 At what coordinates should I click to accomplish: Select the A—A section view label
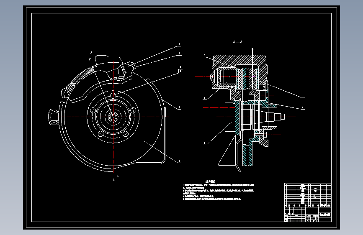click(237, 42)
